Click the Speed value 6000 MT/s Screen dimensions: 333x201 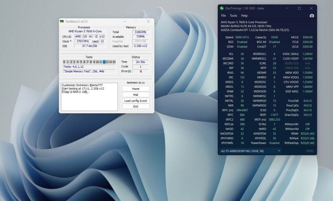[x=242, y=37]
